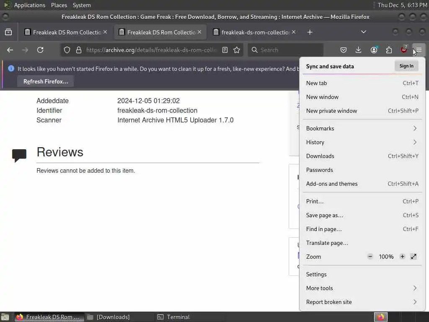Open Settings from the menu
The image size is (429, 322).
362,274
